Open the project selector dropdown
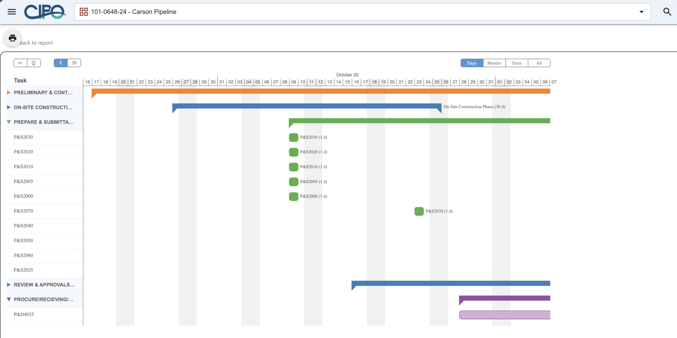 coord(642,12)
